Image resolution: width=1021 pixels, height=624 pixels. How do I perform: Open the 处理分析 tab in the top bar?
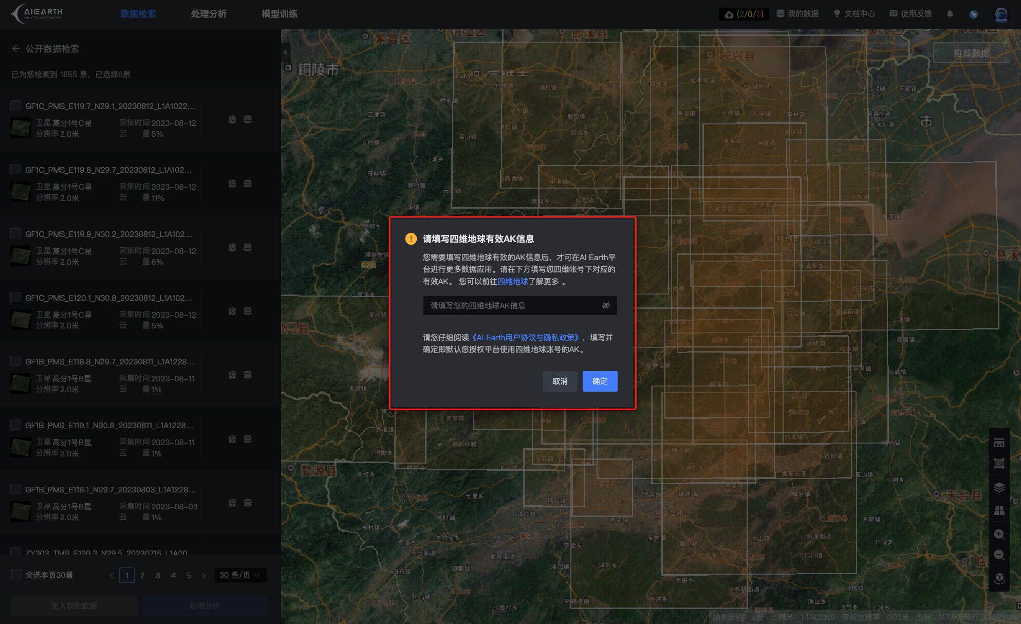[x=209, y=14]
